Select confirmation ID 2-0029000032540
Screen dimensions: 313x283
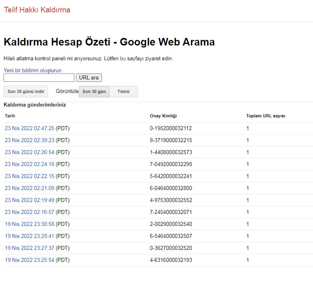[171, 224]
